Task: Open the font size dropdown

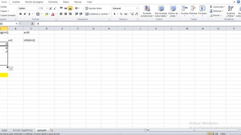Action: [x=47, y=8]
